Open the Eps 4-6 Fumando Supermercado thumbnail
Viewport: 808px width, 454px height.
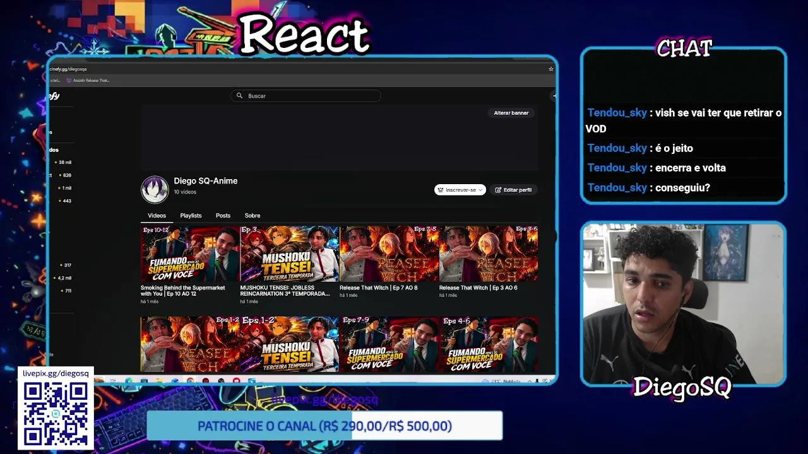click(x=489, y=344)
